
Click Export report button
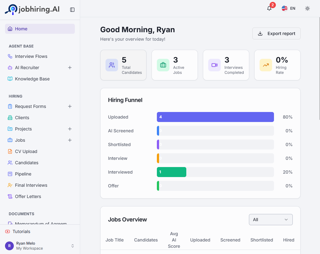(x=276, y=33)
